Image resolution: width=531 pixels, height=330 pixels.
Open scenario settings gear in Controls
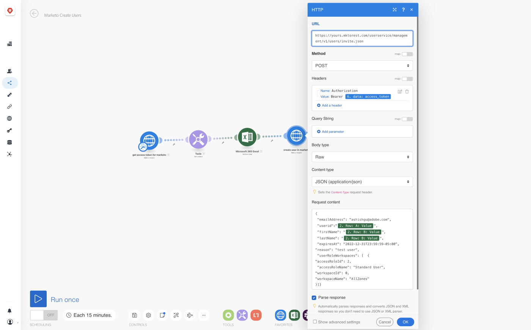148,315
